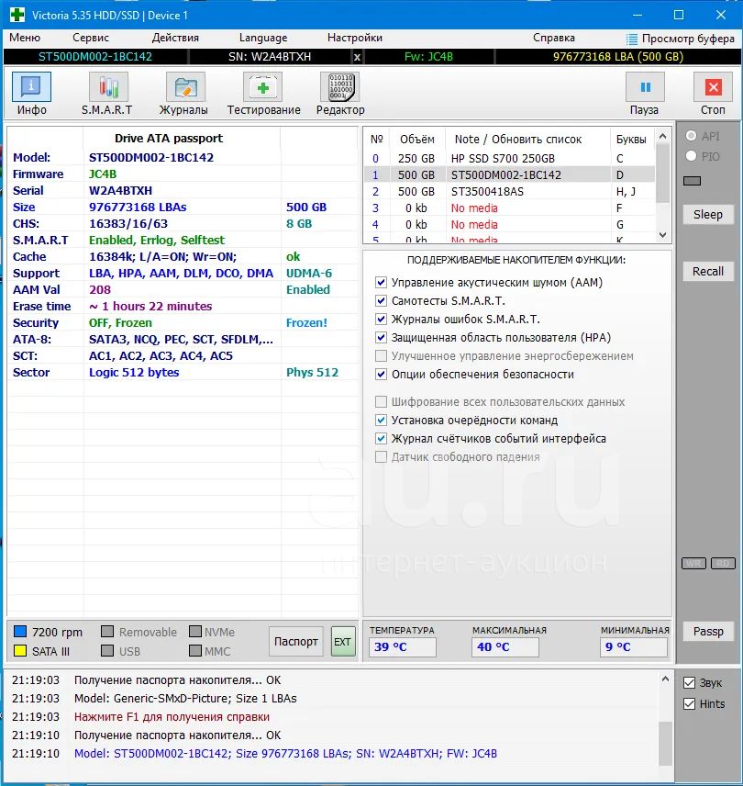Click the Нажмите F1 для получения справки log line

[172, 717]
